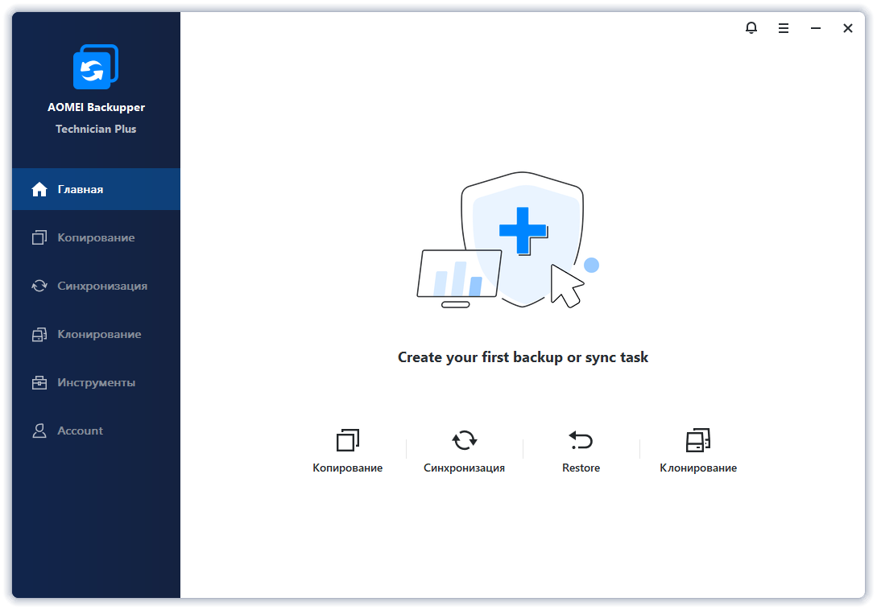877x610 pixels.
Task: Open the hamburger settings menu
Action: (x=784, y=28)
